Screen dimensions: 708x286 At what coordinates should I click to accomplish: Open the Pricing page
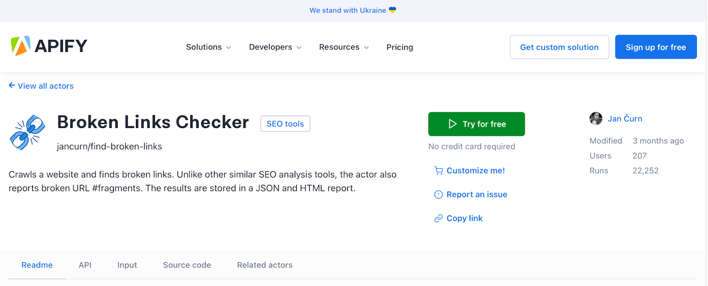click(x=400, y=47)
